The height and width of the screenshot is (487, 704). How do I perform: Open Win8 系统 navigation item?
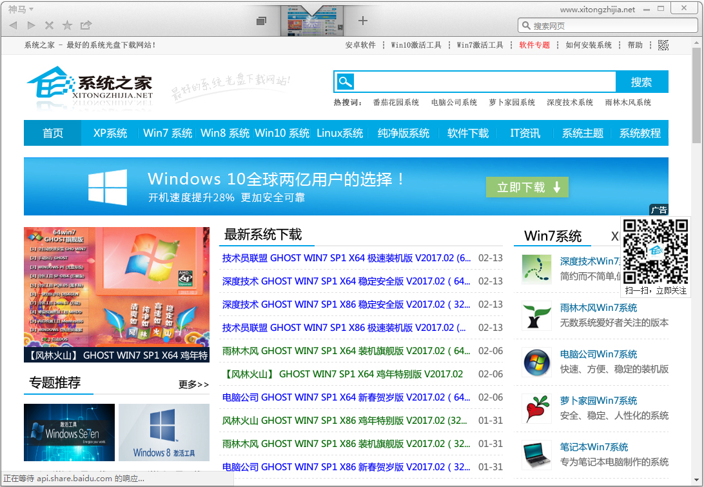point(225,133)
